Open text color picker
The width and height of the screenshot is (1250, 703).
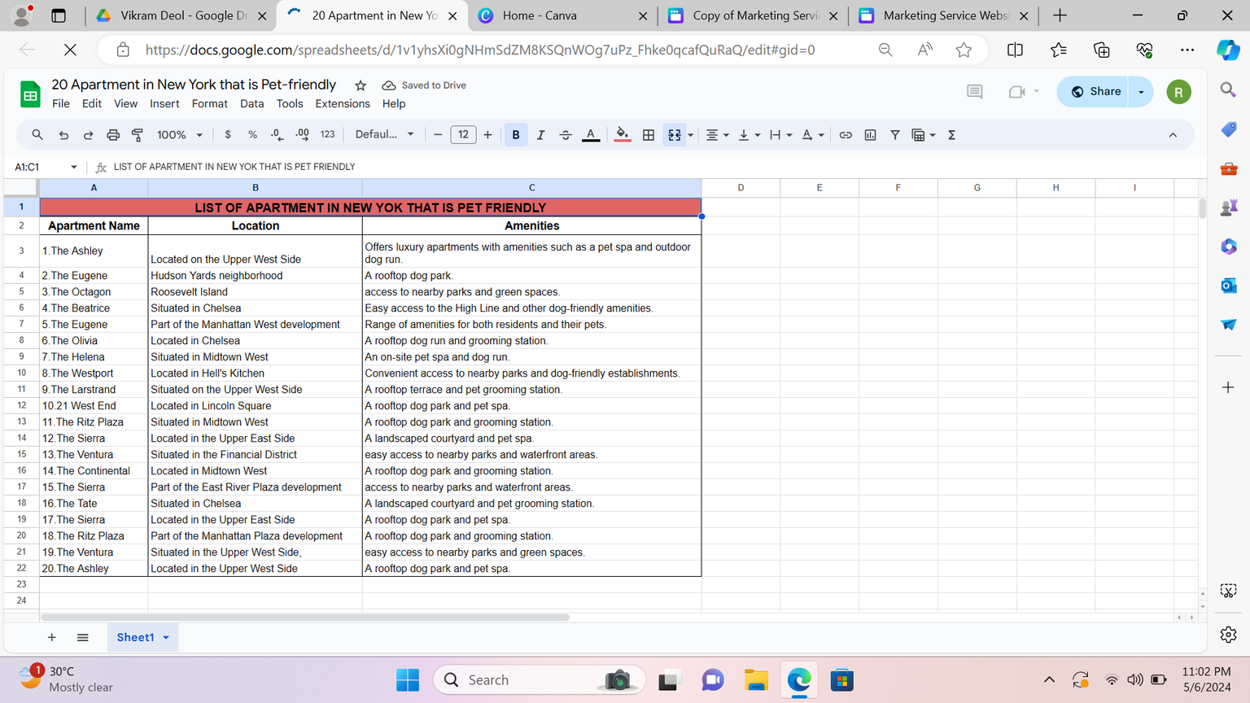click(591, 135)
